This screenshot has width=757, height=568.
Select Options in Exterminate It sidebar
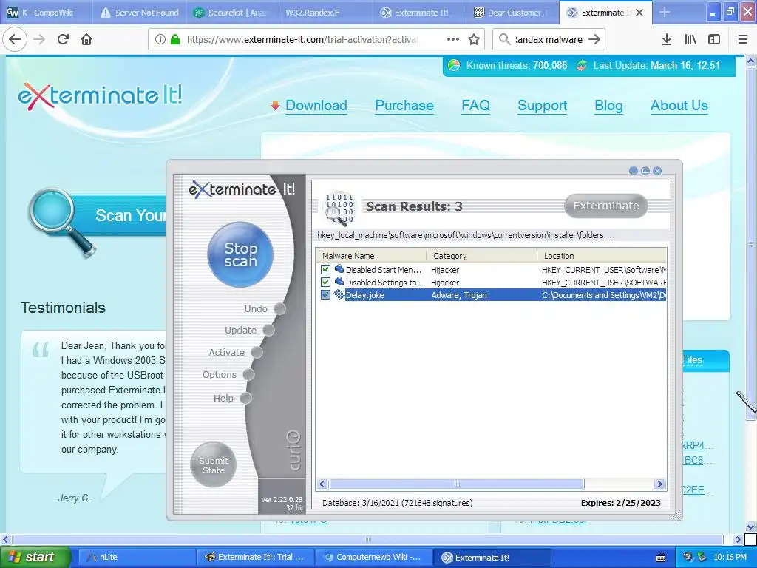tap(228, 375)
